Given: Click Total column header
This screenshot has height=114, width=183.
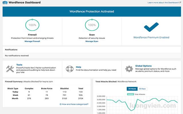Looking at the screenshot, I should (81, 89).
